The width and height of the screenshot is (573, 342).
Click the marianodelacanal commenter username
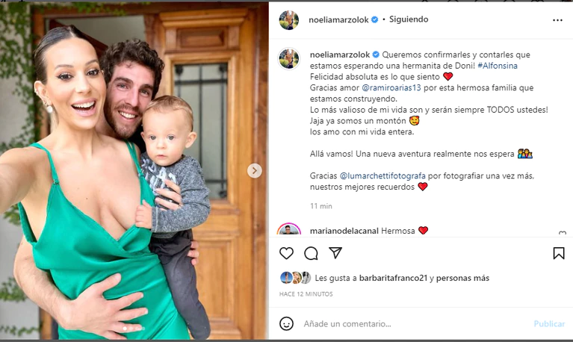(x=344, y=231)
